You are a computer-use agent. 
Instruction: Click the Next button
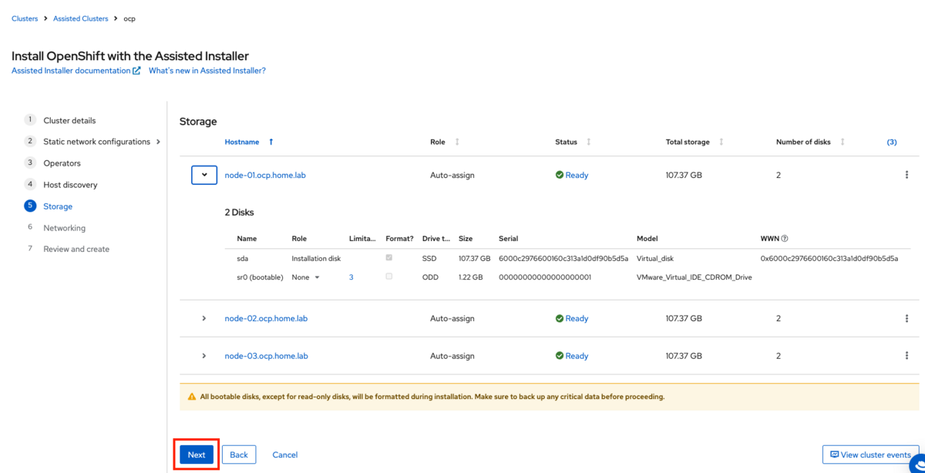point(197,455)
